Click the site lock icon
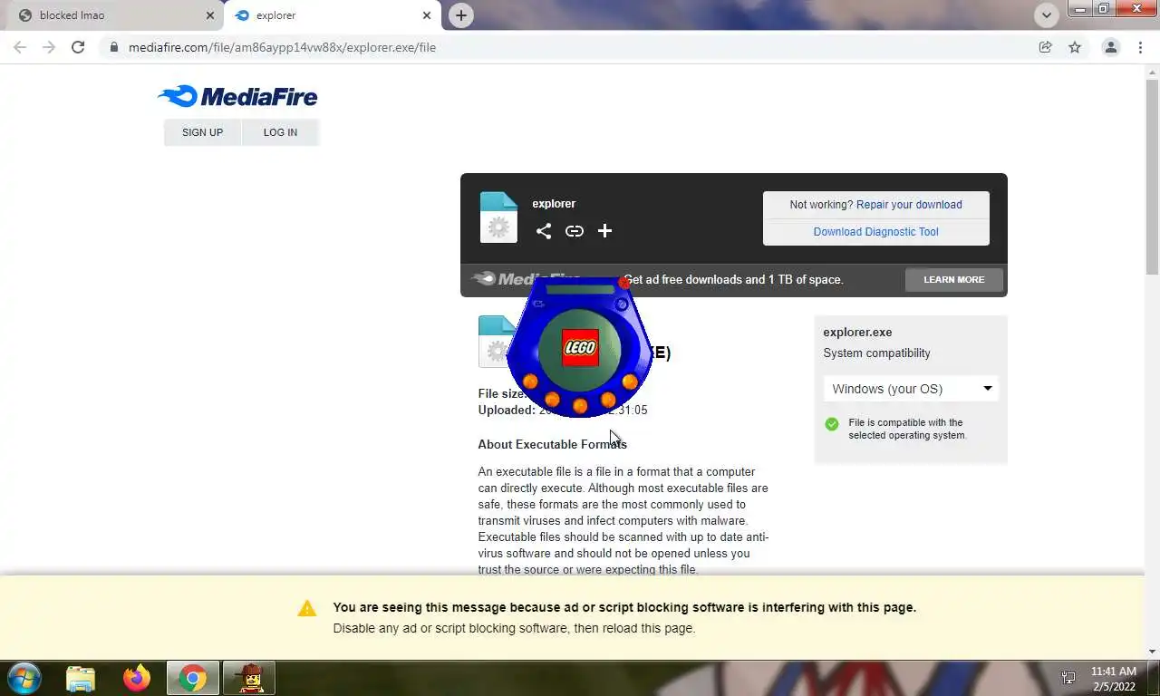 point(114,47)
